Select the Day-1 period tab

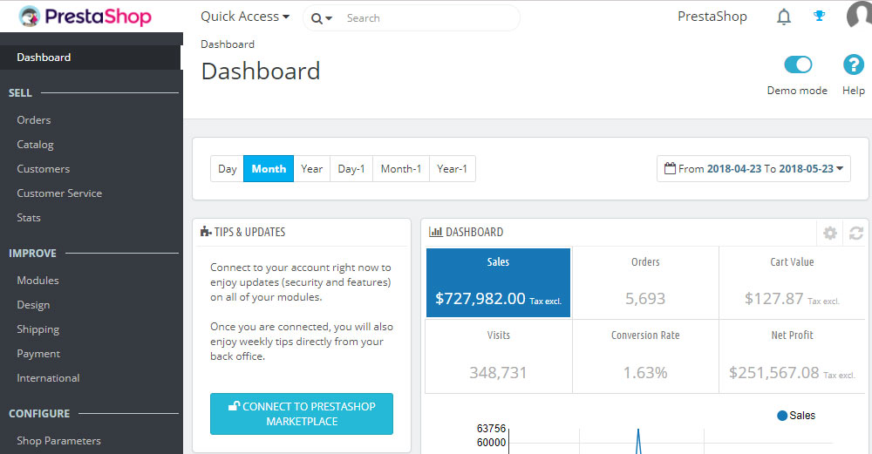point(351,168)
